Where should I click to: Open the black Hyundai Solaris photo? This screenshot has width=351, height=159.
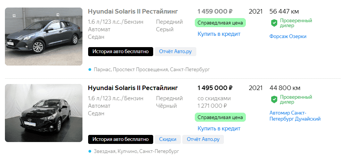(x=43, y=113)
